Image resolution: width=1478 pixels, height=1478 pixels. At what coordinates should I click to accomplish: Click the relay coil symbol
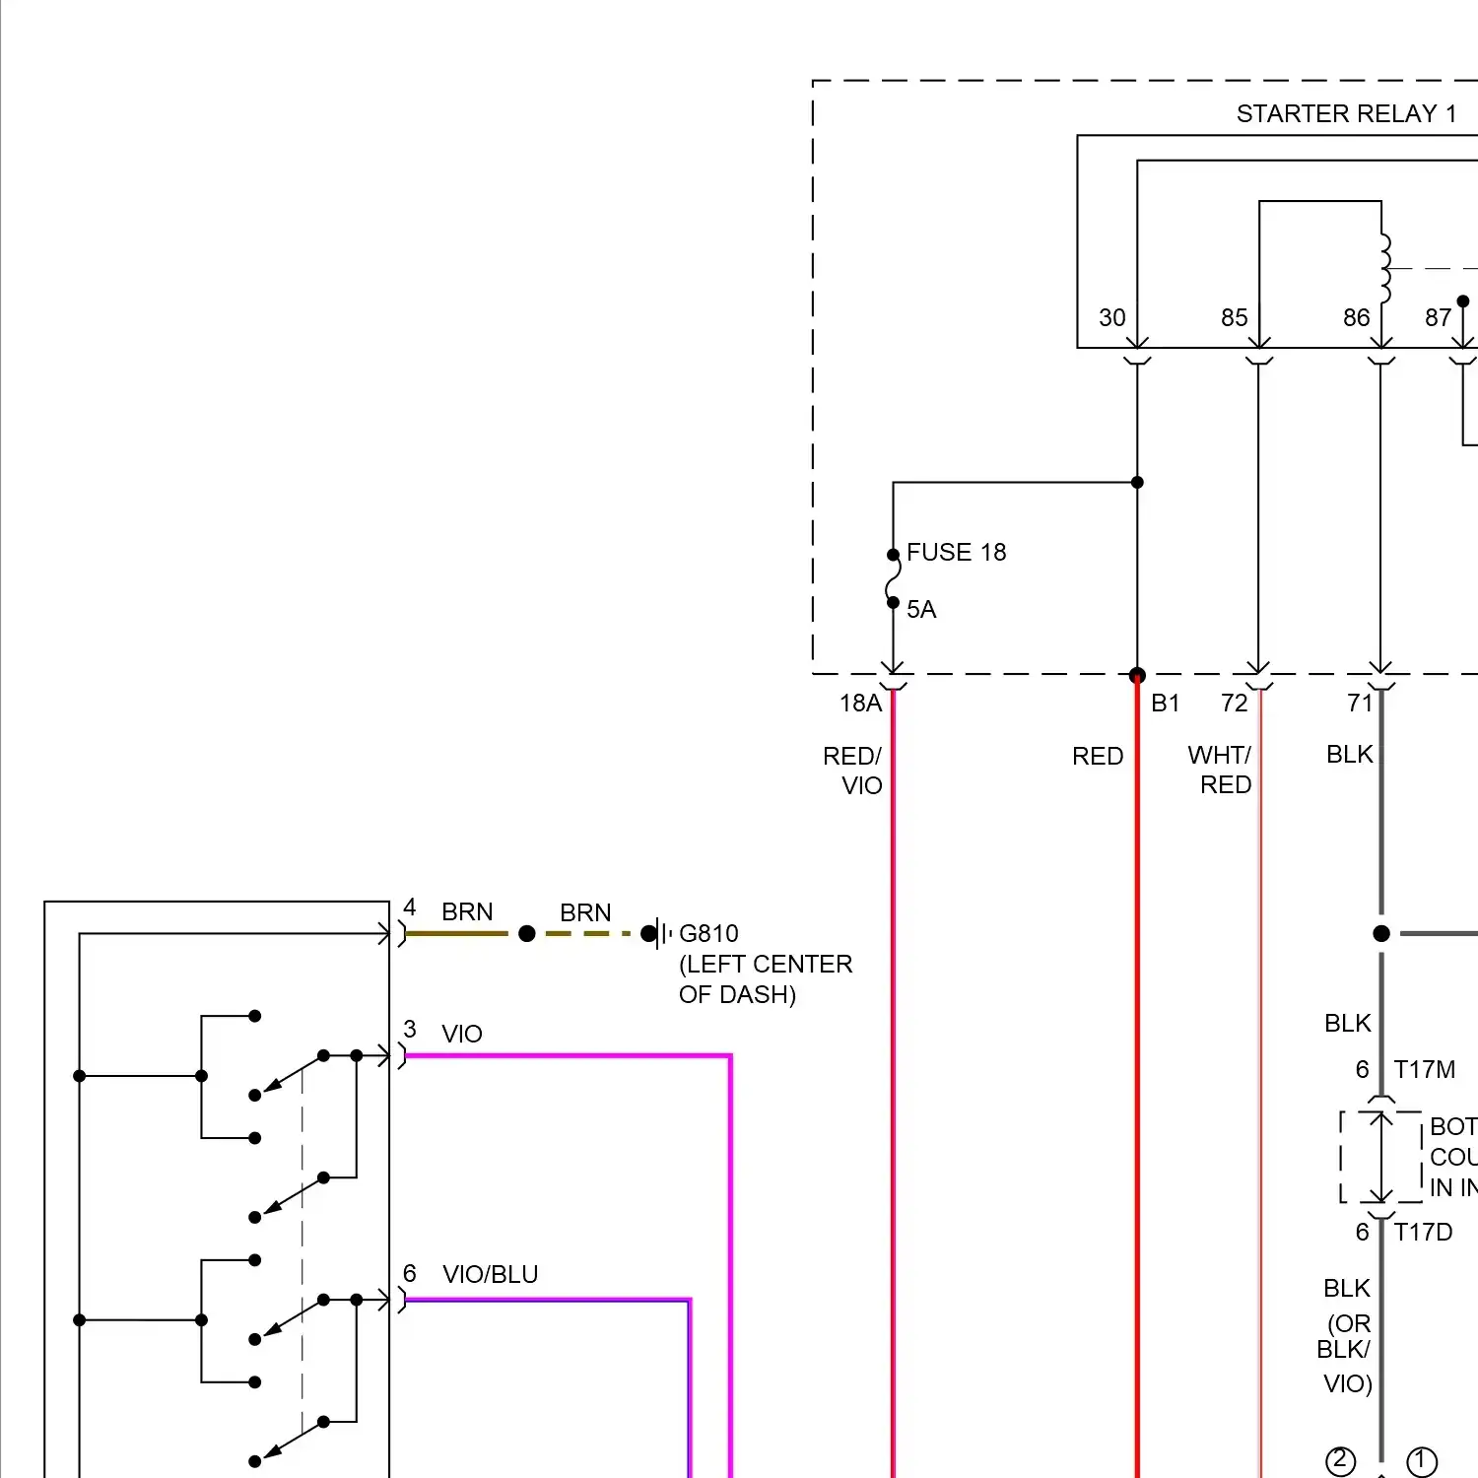pyautogui.click(x=1385, y=268)
